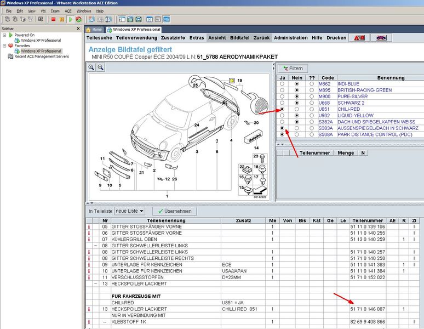424x329 pixels.
Task: Collapse row 13 HECKSPOILER LACKIERT group
Action: tap(95, 284)
